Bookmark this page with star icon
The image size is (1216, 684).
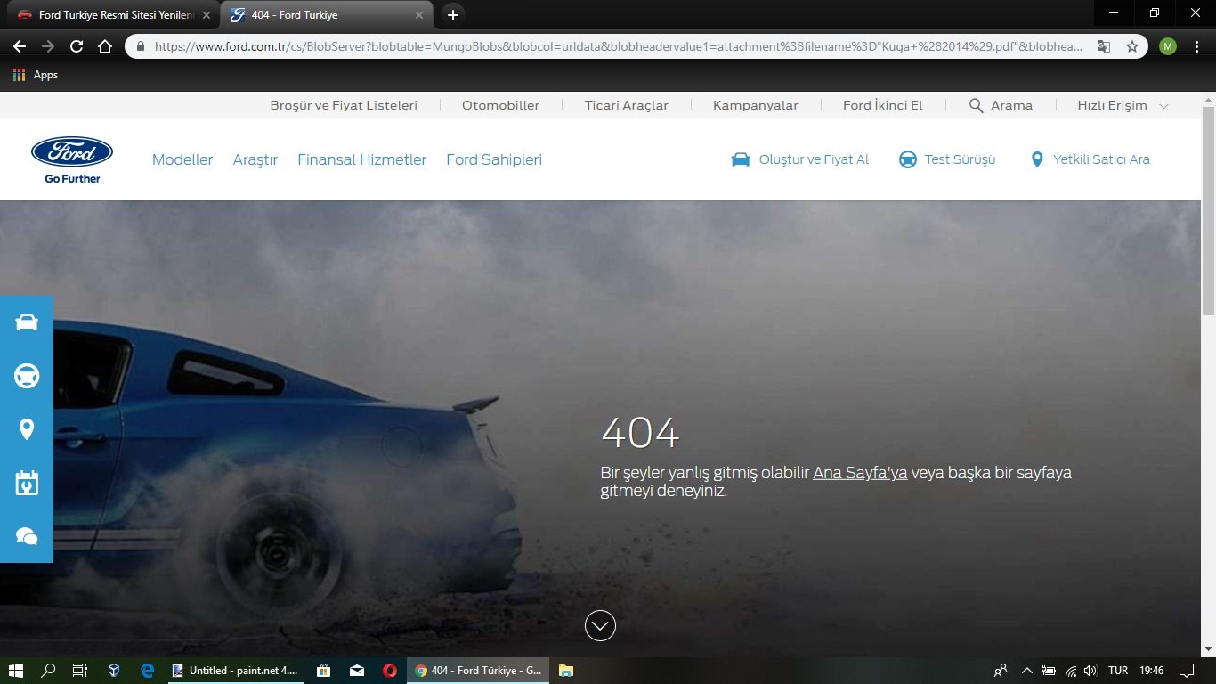click(x=1132, y=46)
